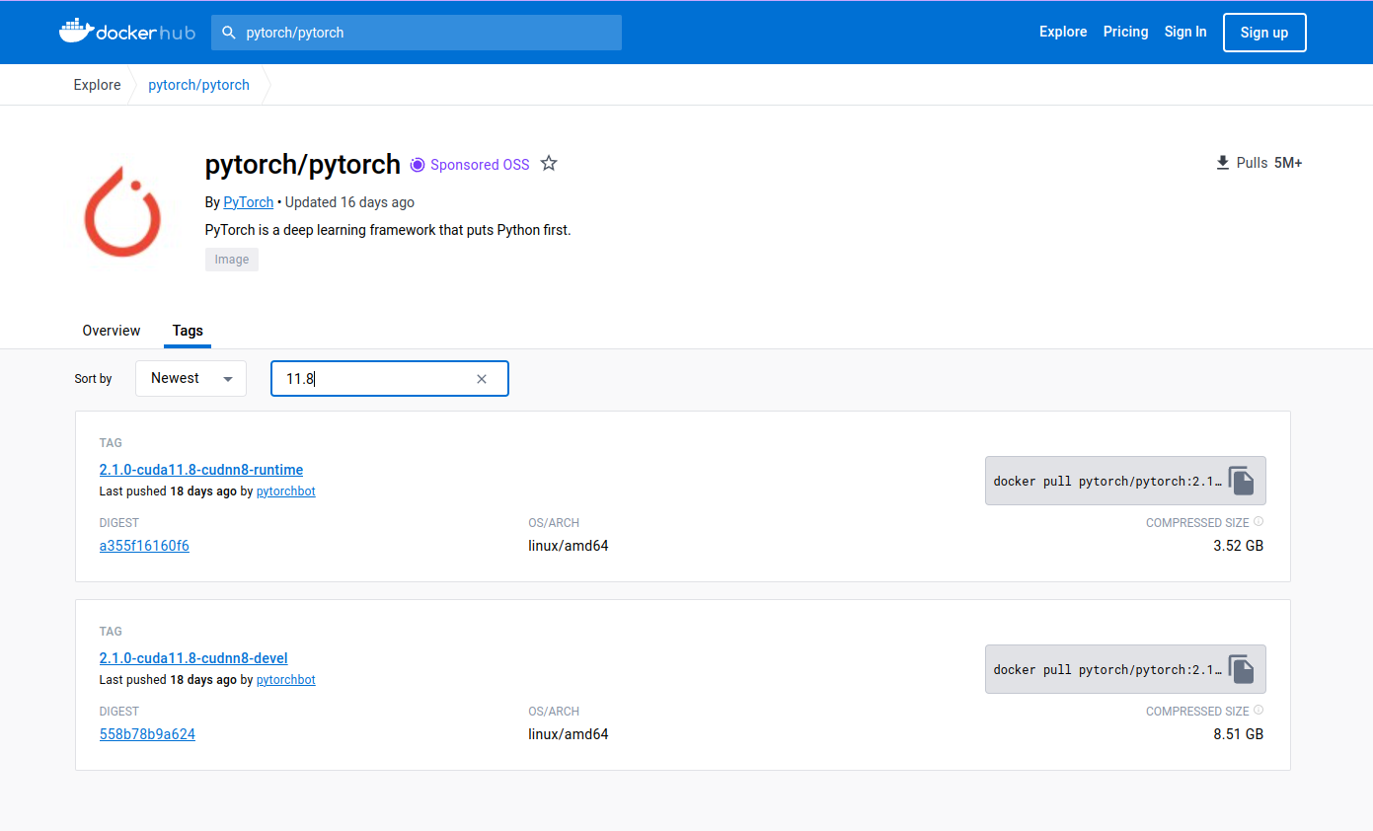
Task: Click the Docker Hub whale logo
Action: pos(75,32)
